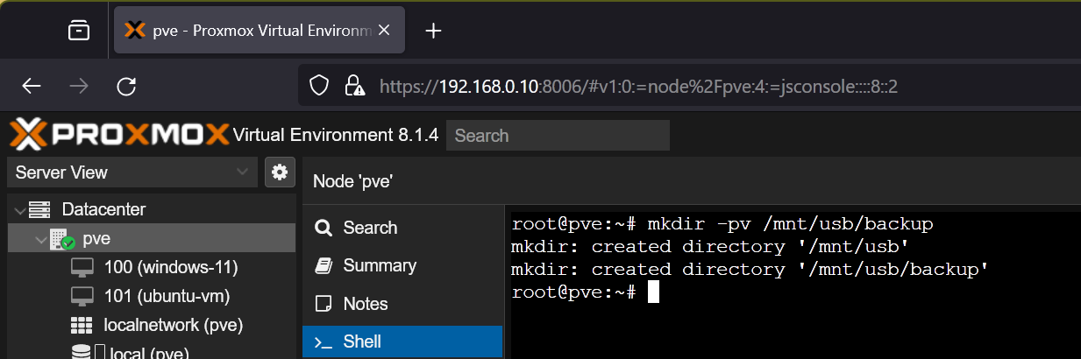Click the book icon beside Summary

coord(324,265)
